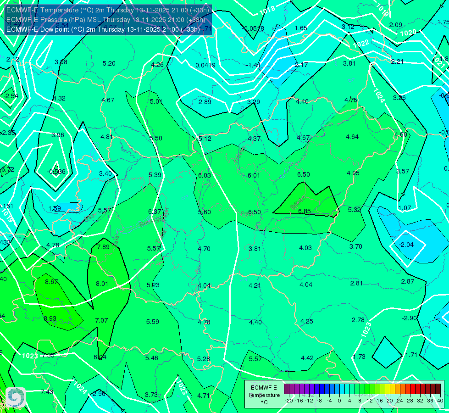
Task: Click the 5.12 dew point value
Action: pyautogui.click(x=205, y=139)
